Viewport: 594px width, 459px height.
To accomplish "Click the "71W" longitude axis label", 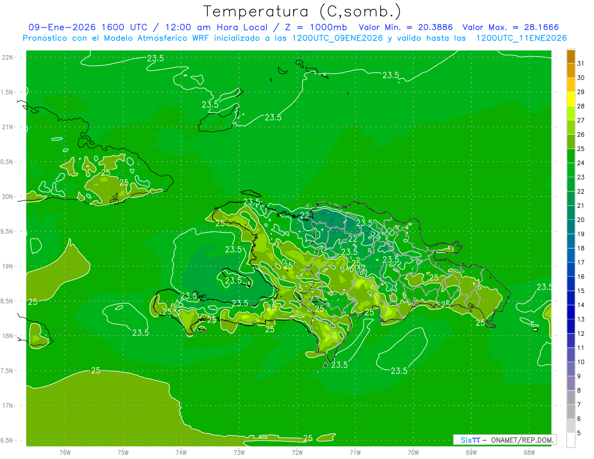I will pos(355,452).
